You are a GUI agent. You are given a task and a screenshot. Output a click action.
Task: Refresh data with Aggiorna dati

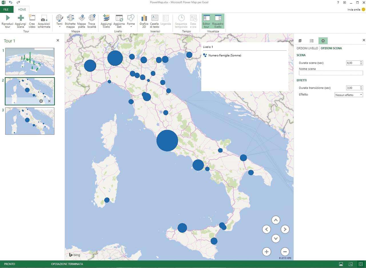119,18
